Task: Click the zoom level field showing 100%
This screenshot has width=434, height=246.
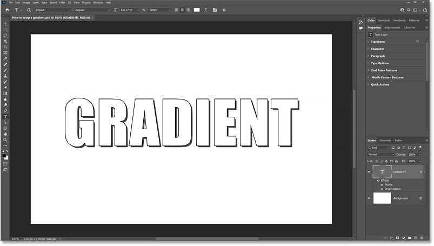Action: [x=16, y=239]
